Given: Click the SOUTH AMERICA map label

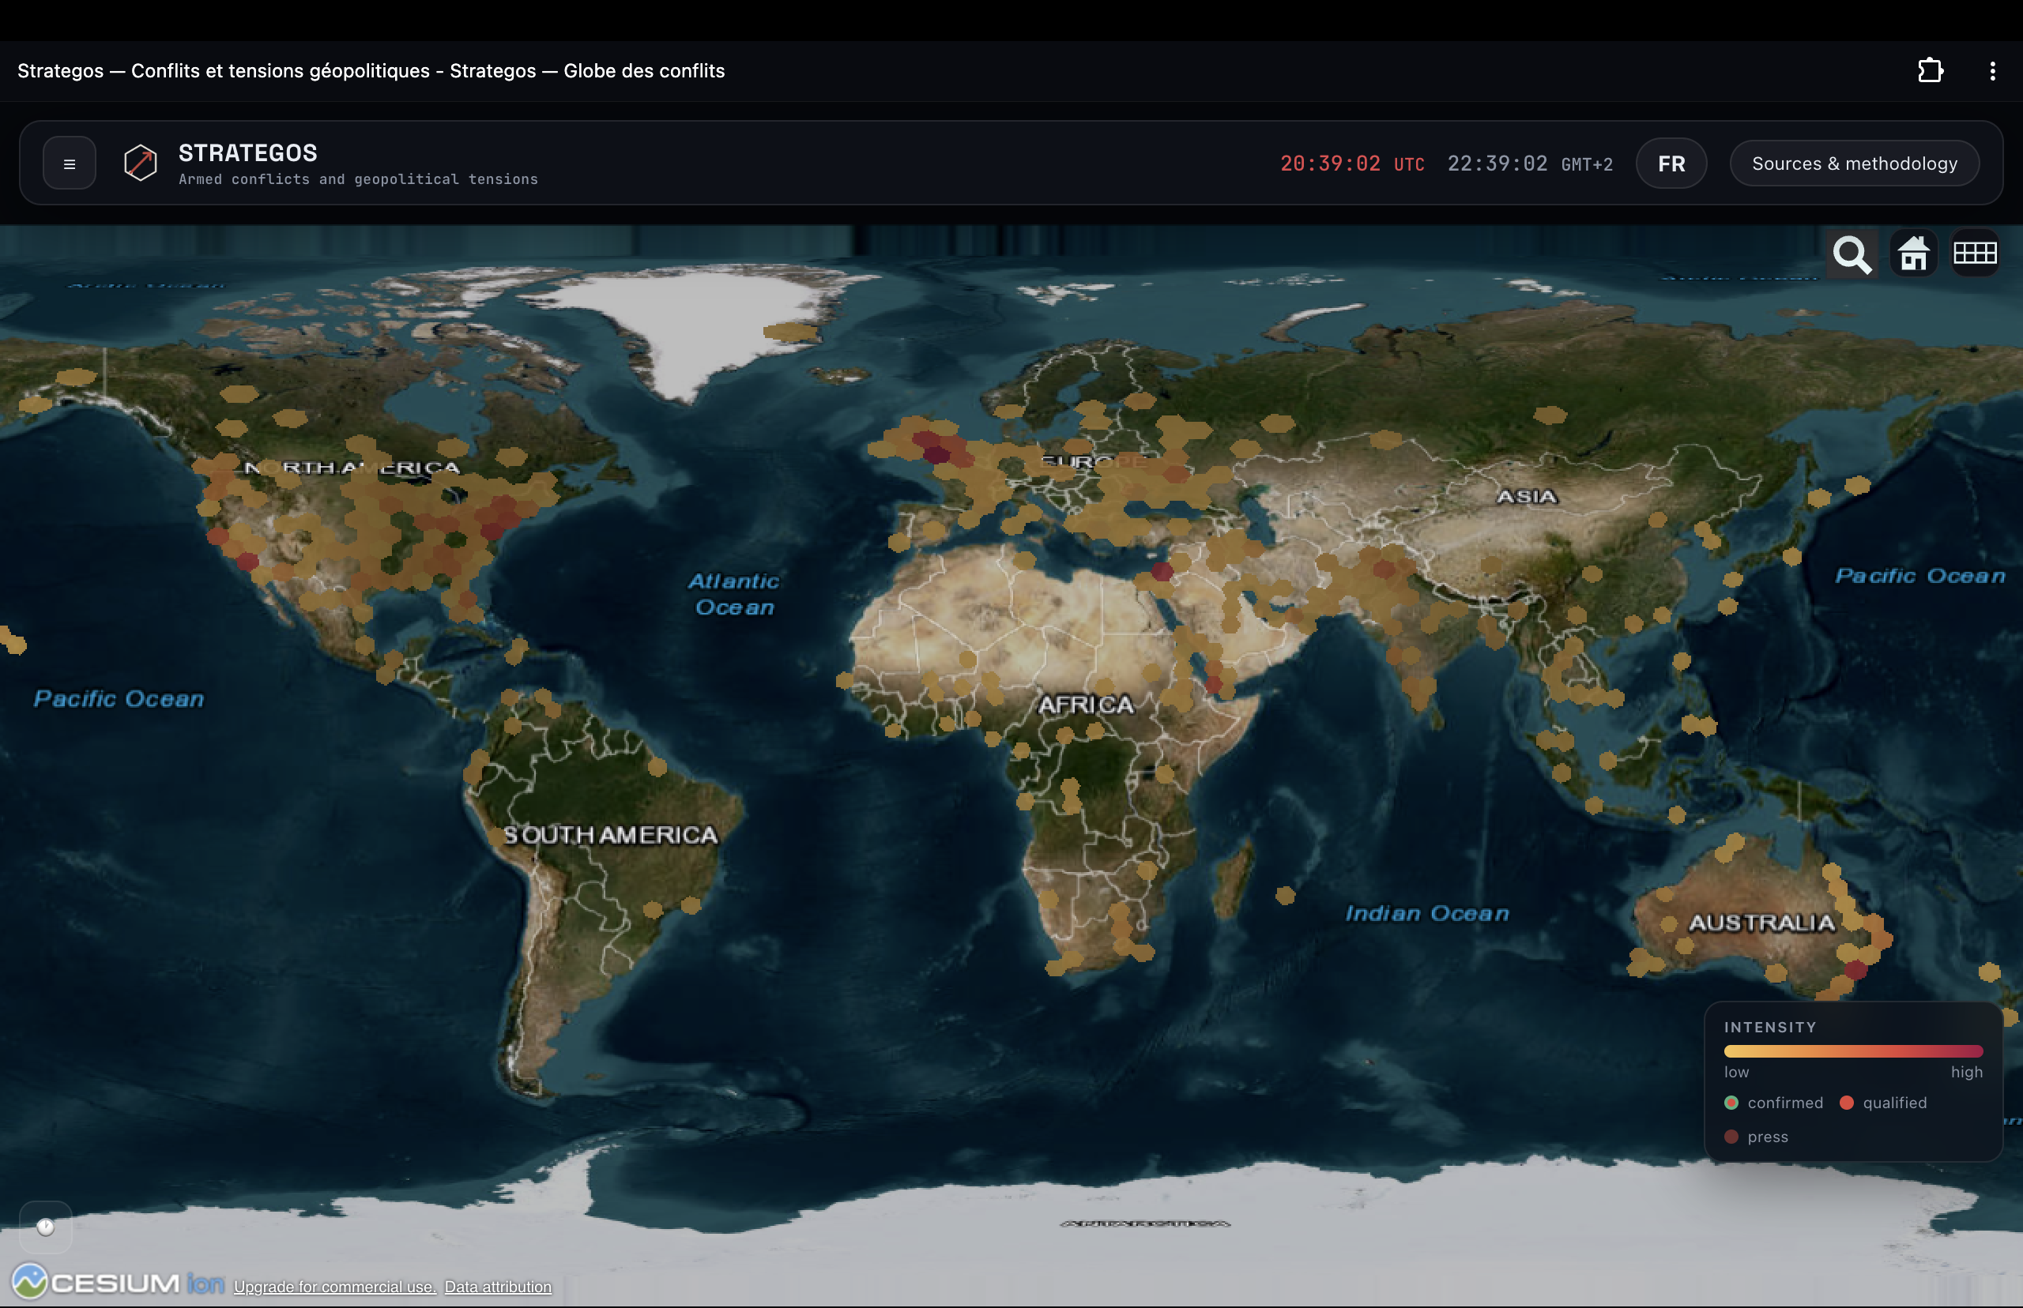Looking at the screenshot, I should (x=611, y=835).
